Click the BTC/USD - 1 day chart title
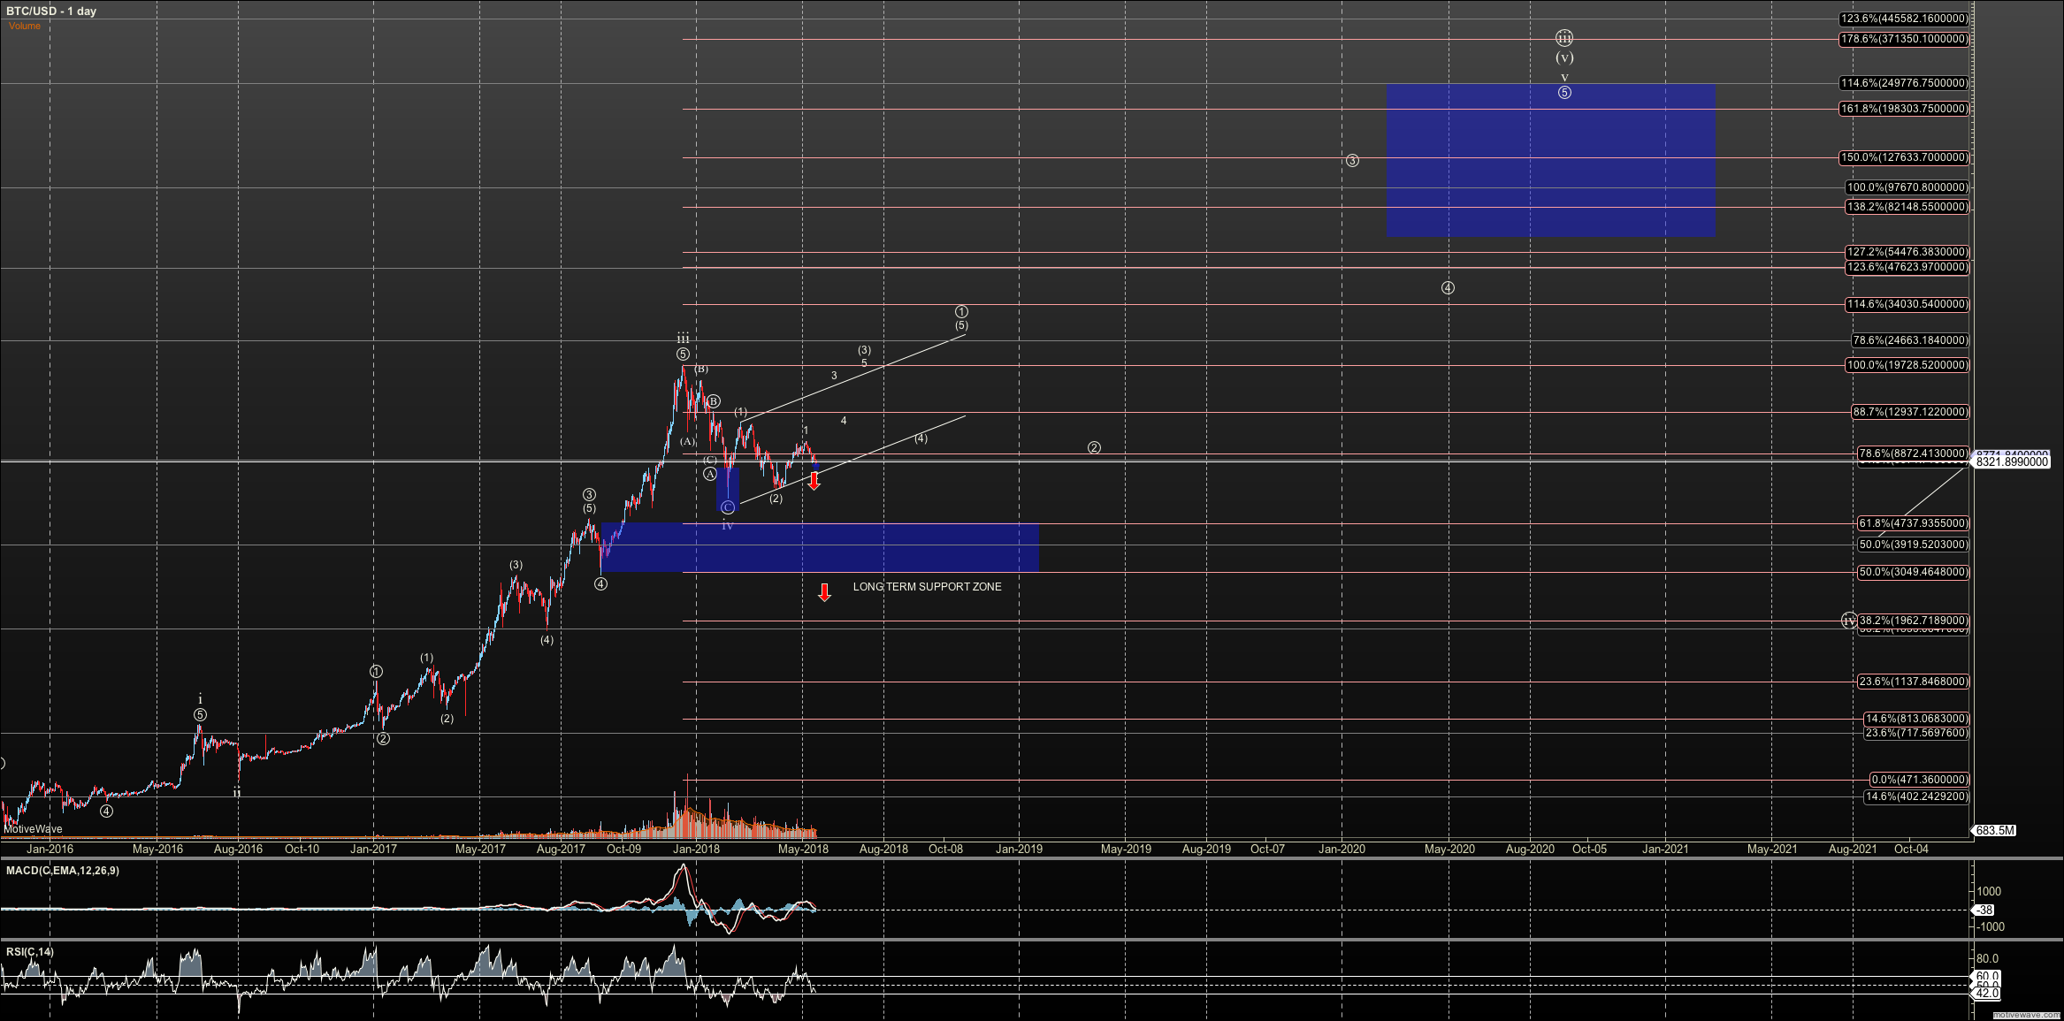 click(51, 11)
